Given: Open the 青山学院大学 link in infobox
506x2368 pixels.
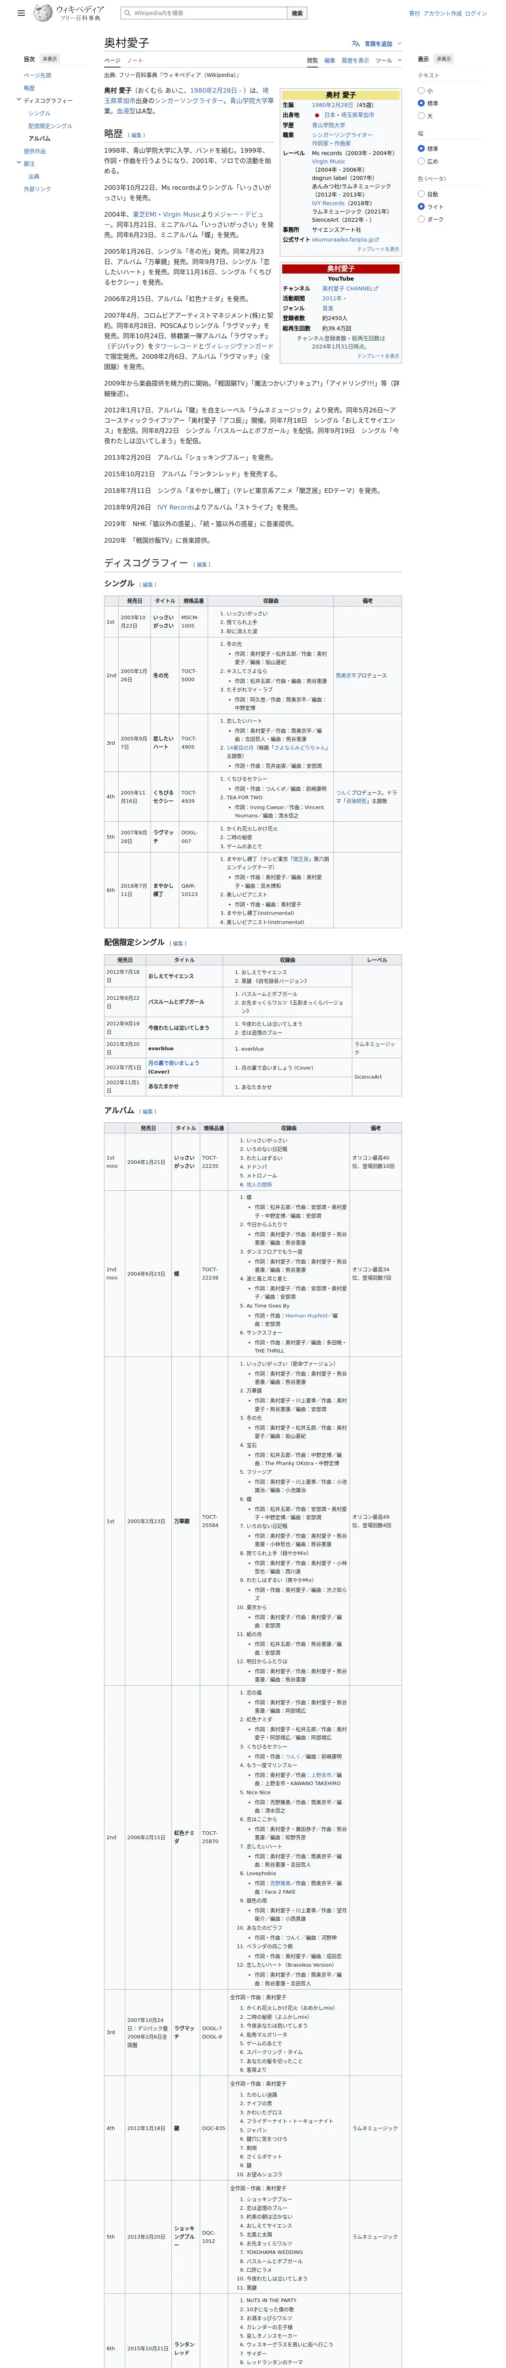Looking at the screenshot, I should 329,125.
